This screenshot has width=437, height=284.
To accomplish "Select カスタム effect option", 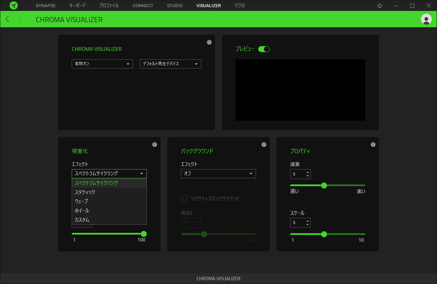I will (109, 220).
